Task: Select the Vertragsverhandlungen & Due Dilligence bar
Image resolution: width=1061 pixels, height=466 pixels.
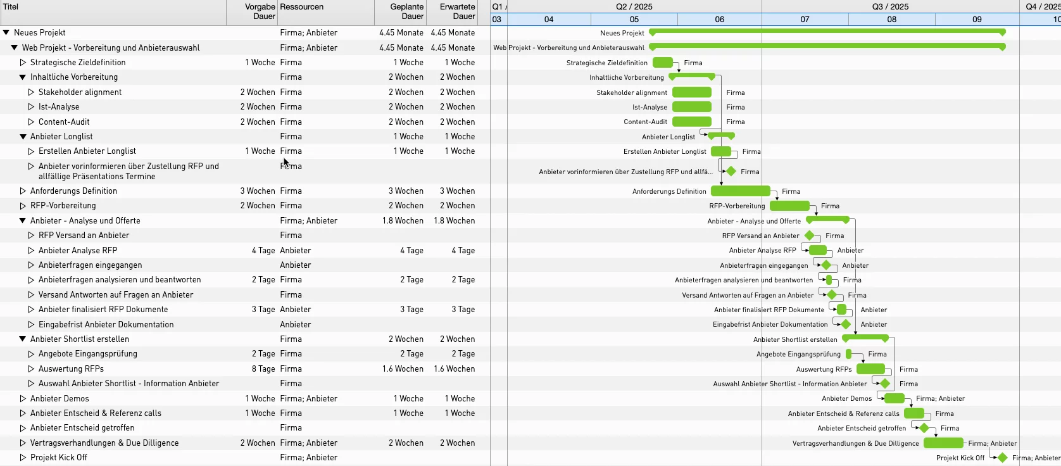Action: [x=943, y=443]
